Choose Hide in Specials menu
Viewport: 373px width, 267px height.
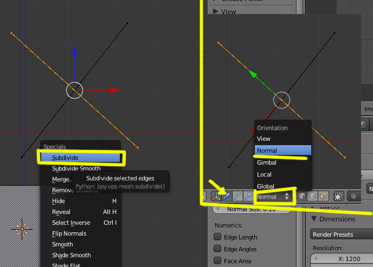click(x=81, y=201)
